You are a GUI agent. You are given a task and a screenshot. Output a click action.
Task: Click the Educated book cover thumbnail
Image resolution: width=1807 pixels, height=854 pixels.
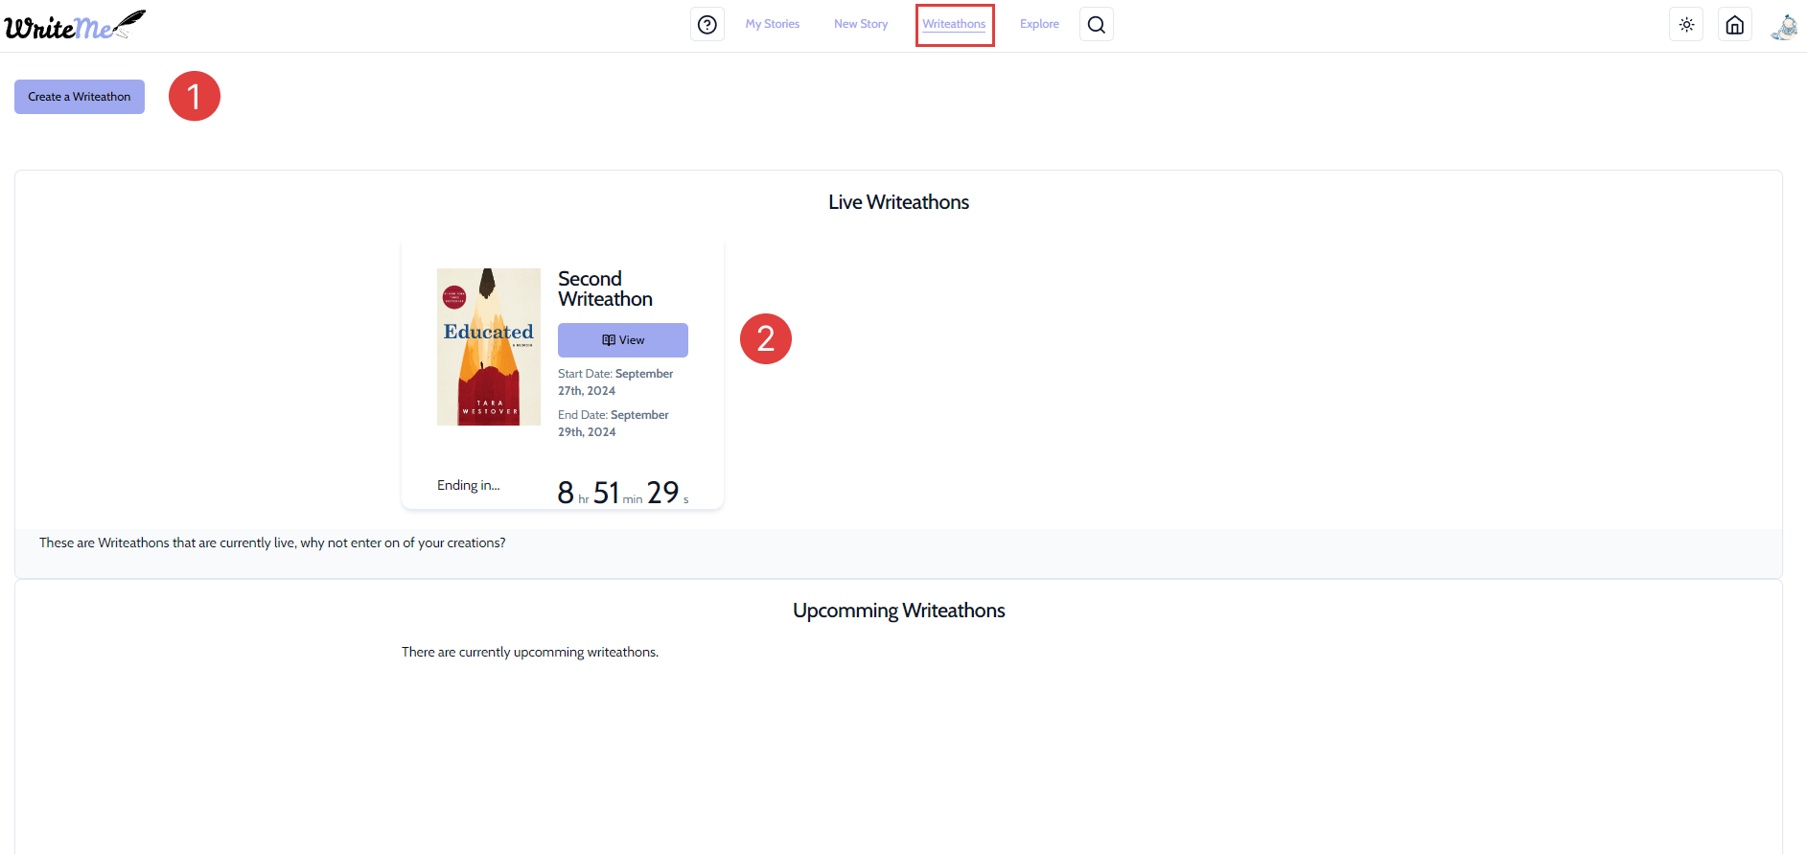pyautogui.click(x=489, y=346)
